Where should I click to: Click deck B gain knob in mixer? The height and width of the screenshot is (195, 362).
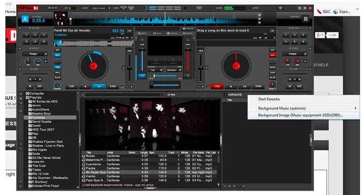point(188,41)
